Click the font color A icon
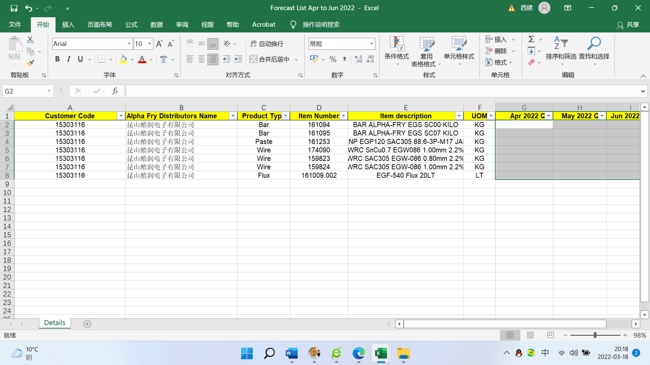Viewport: 650px width, 365px height. pos(142,59)
